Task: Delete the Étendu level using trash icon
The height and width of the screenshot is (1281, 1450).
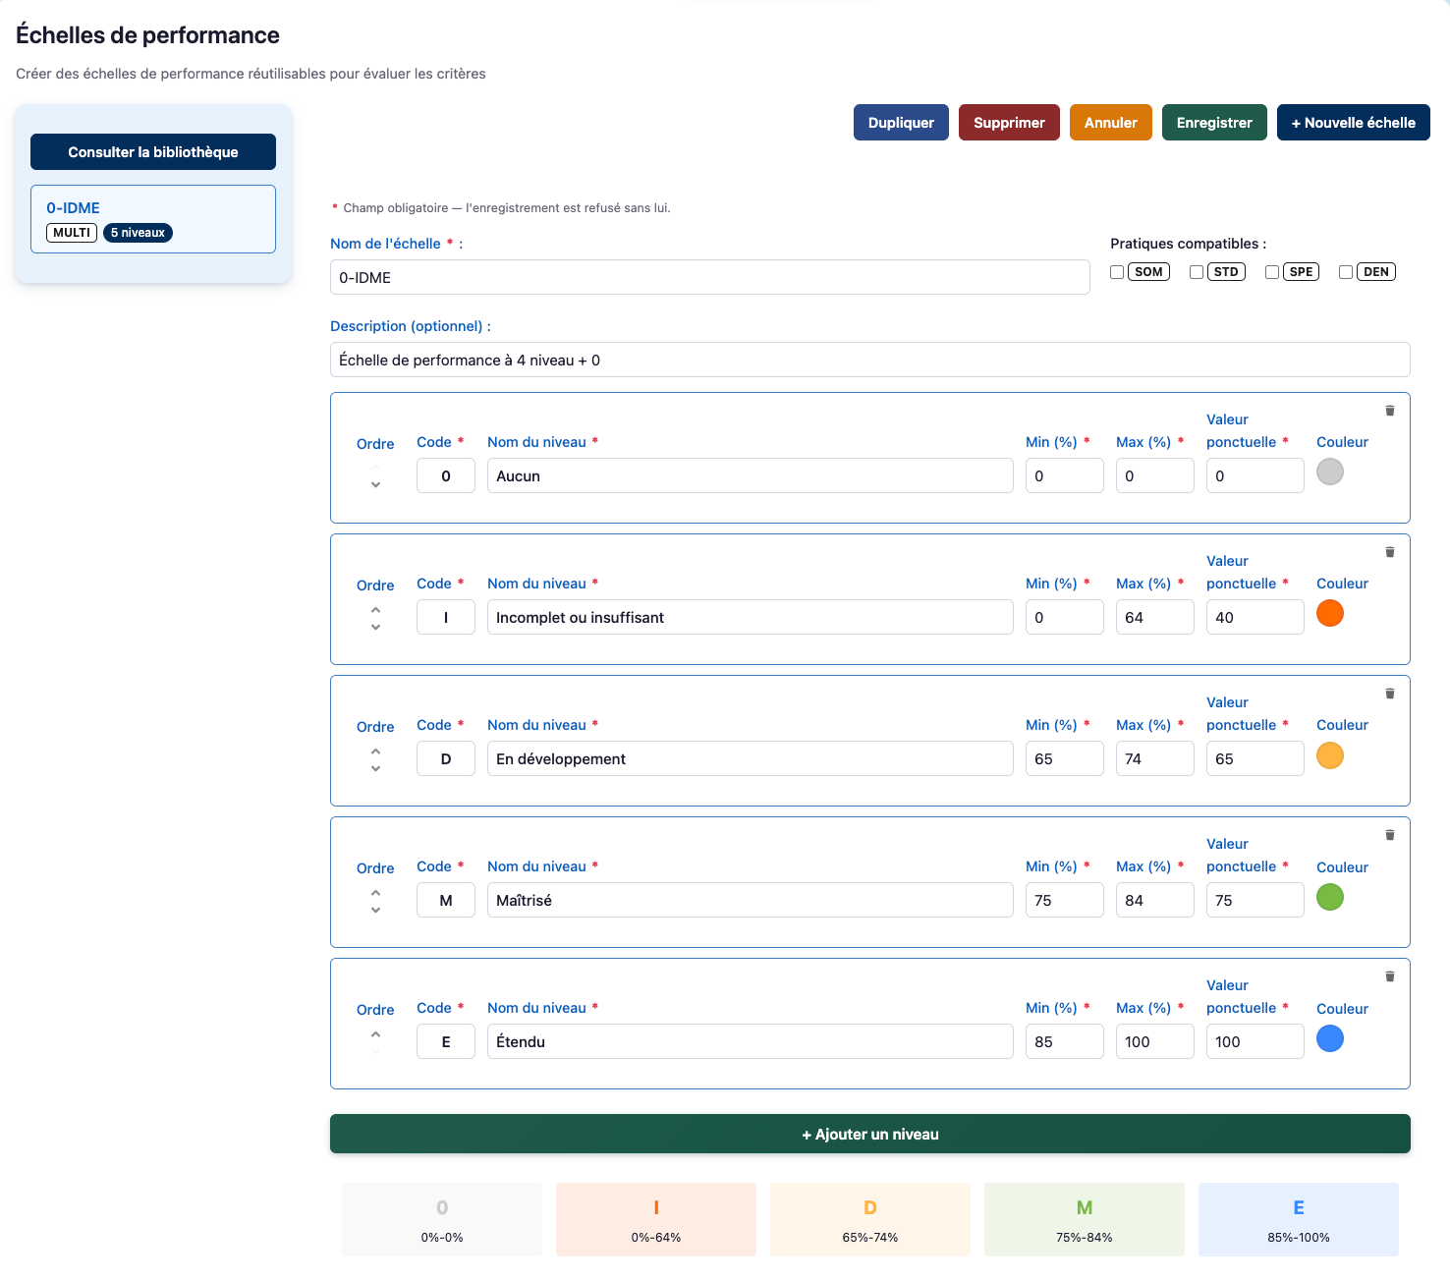Action: click(x=1390, y=976)
